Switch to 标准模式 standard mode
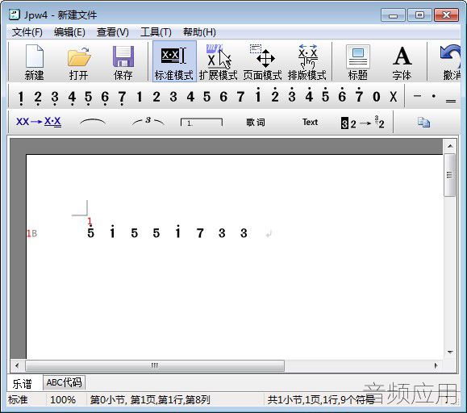 [174, 61]
